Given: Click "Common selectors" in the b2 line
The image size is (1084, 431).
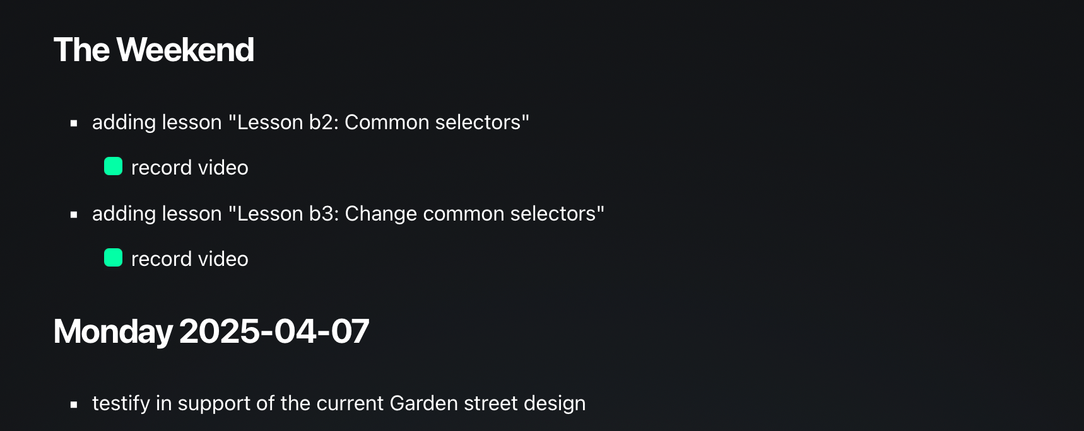Looking at the screenshot, I should click(432, 122).
